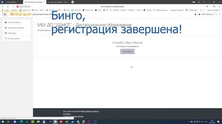
Task: Open the Docs bookmark
Action: (98, 10)
